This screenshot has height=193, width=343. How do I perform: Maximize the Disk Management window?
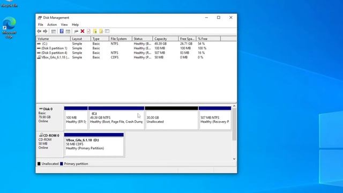(219, 18)
